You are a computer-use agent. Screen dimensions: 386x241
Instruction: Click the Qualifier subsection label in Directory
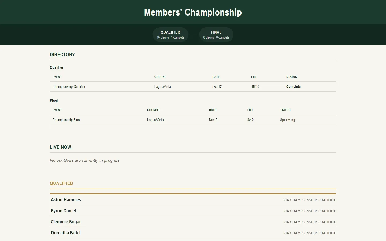click(57, 67)
